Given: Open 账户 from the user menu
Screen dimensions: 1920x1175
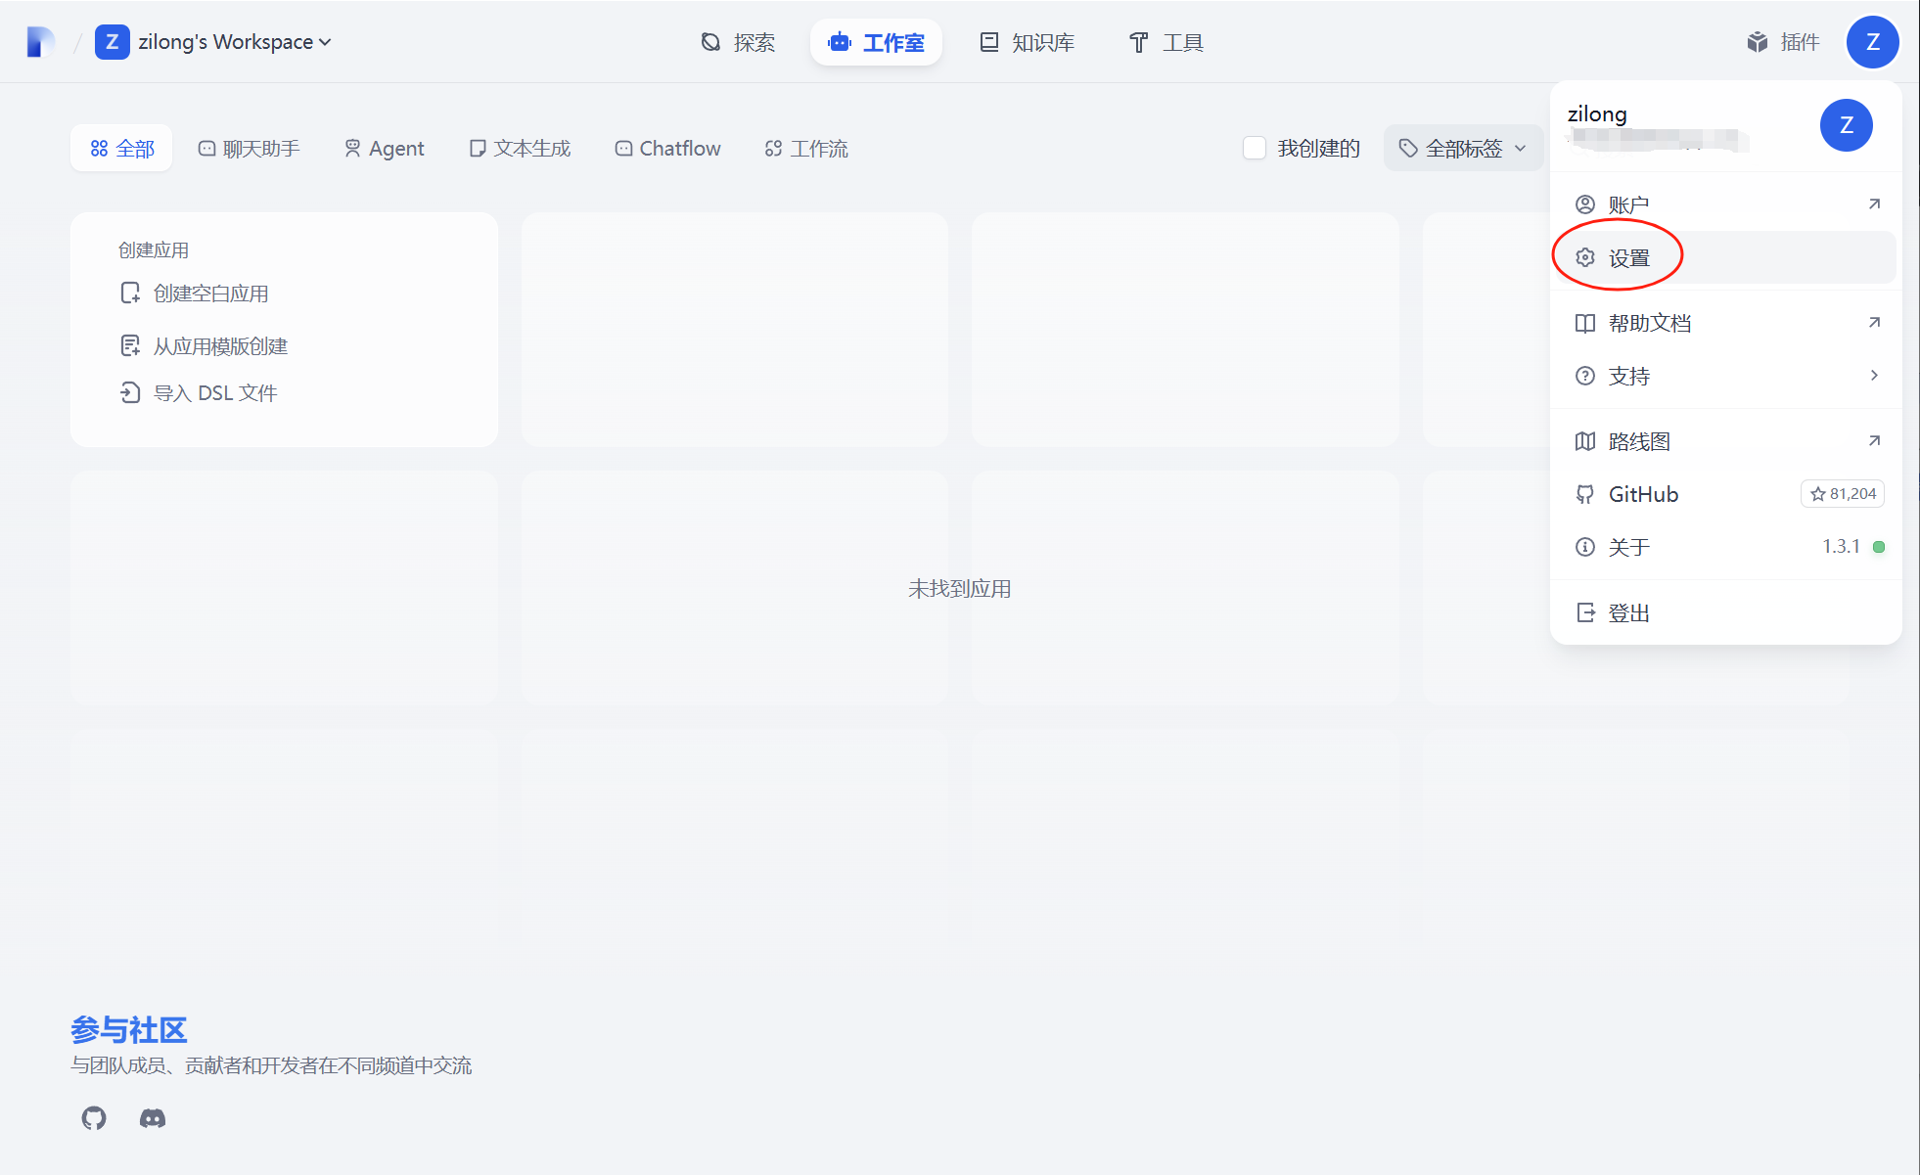Looking at the screenshot, I should pos(1629,205).
